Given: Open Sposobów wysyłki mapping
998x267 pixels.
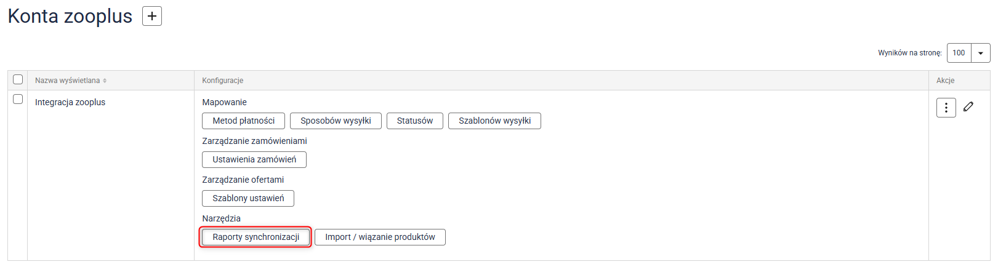Looking at the screenshot, I should (x=336, y=121).
